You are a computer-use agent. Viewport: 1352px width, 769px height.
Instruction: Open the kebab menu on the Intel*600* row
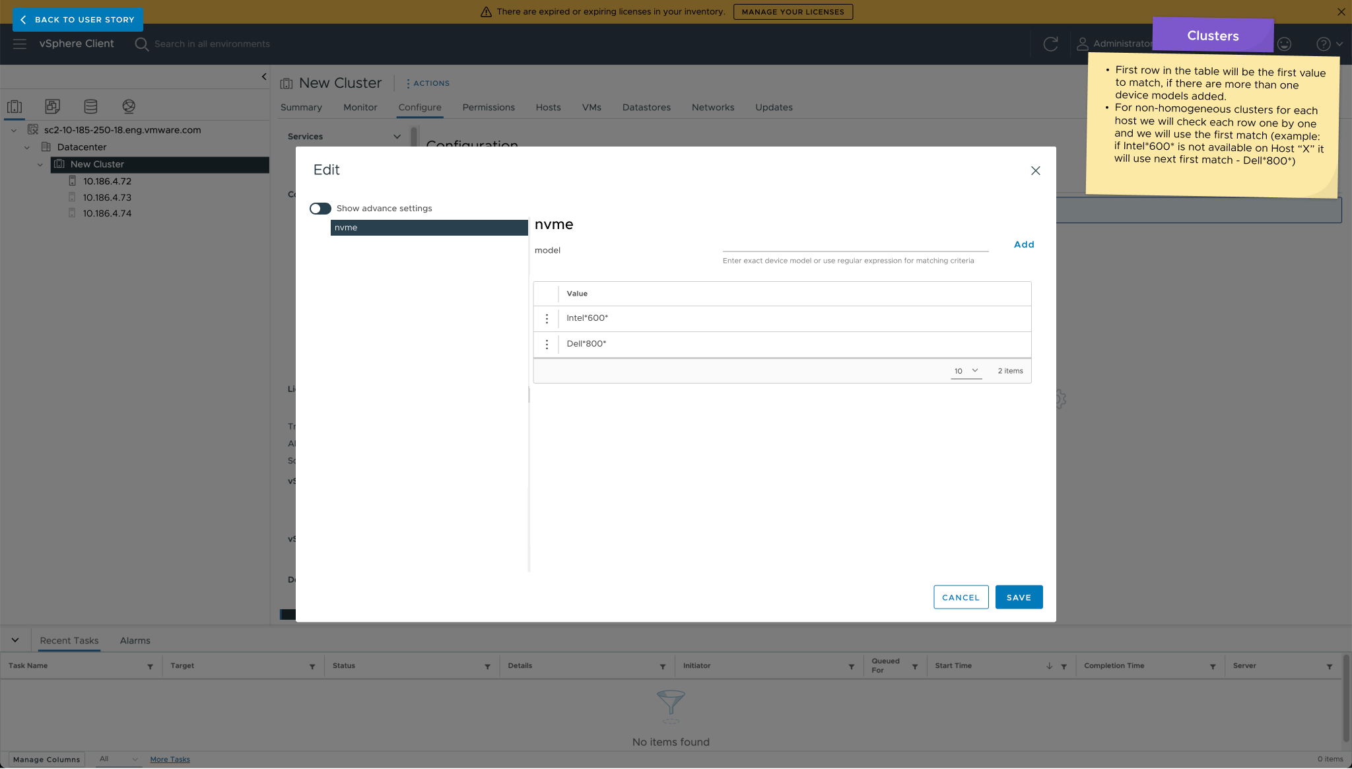[x=547, y=318]
